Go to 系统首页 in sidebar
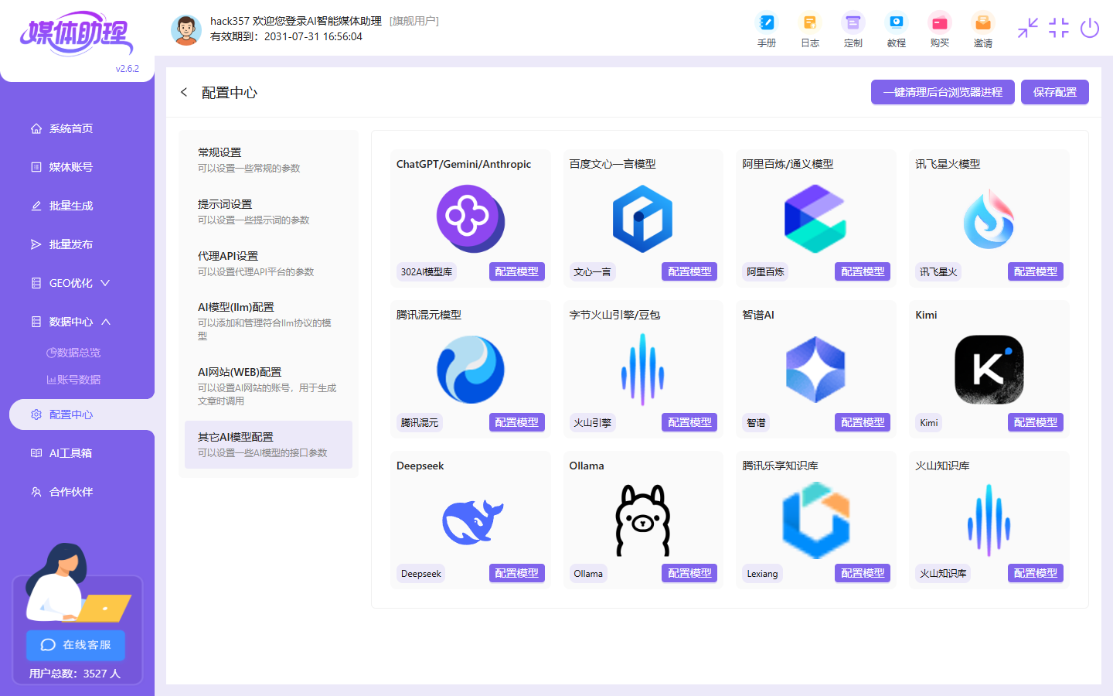This screenshot has width=1113, height=696. click(70, 128)
